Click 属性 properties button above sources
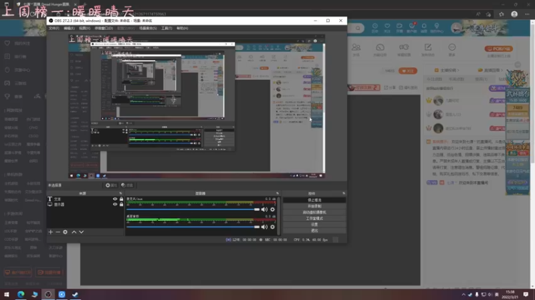The image size is (535, 300). (111, 185)
